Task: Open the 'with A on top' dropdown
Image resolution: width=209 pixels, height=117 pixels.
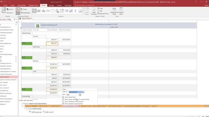Action: tap(48, 106)
